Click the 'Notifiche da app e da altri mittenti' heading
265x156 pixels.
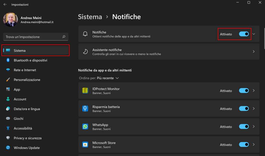point(105,70)
